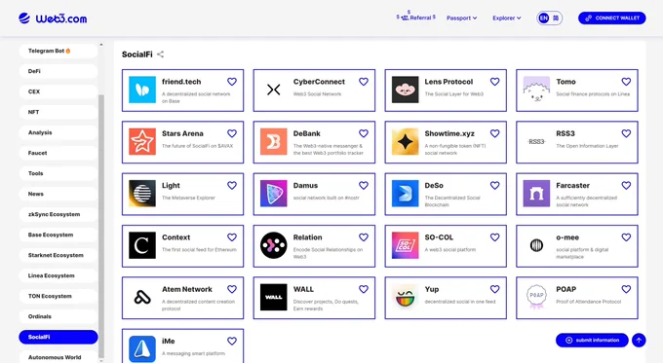The height and width of the screenshot is (363, 663).
Task: Toggle the DeBank heart favorite
Action: point(364,133)
